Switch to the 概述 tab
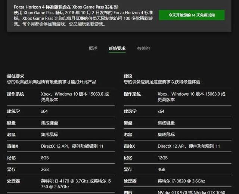The image size is (239, 194). (x=93, y=48)
